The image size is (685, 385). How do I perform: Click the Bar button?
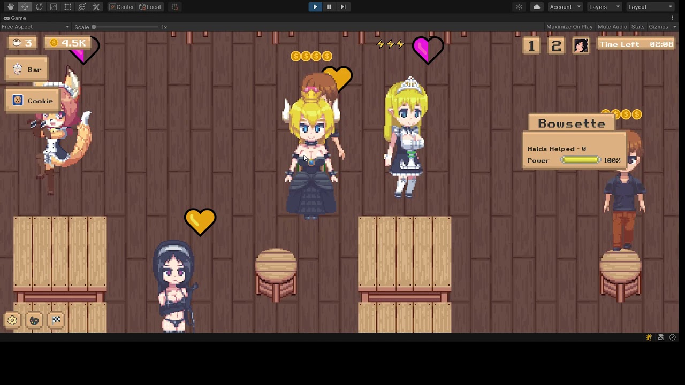27,70
